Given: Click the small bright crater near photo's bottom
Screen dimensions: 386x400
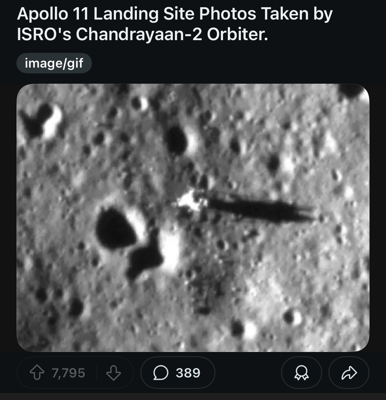Looking at the screenshot, I should point(293,318).
